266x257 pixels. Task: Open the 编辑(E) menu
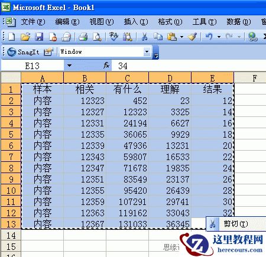click(67, 22)
